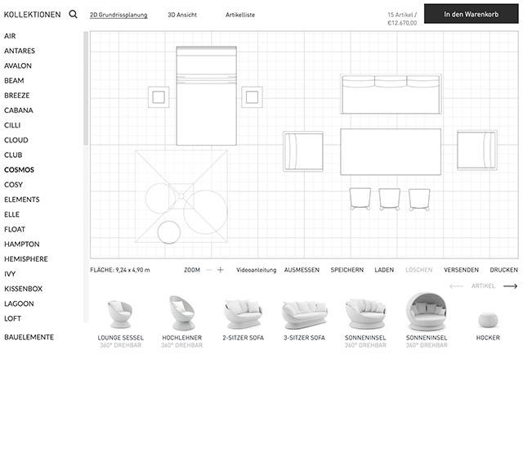Open the 2D Grundrissplanung tab
Screen dimensions: 523x454
tap(118, 15)
